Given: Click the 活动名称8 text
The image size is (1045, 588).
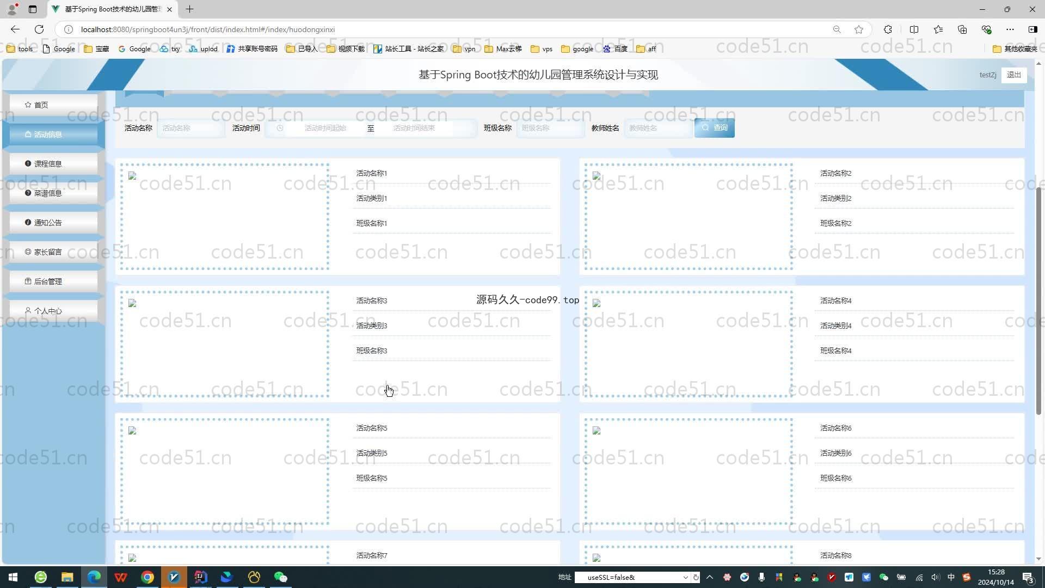Looking at the screenshot, I should [835, 555].
